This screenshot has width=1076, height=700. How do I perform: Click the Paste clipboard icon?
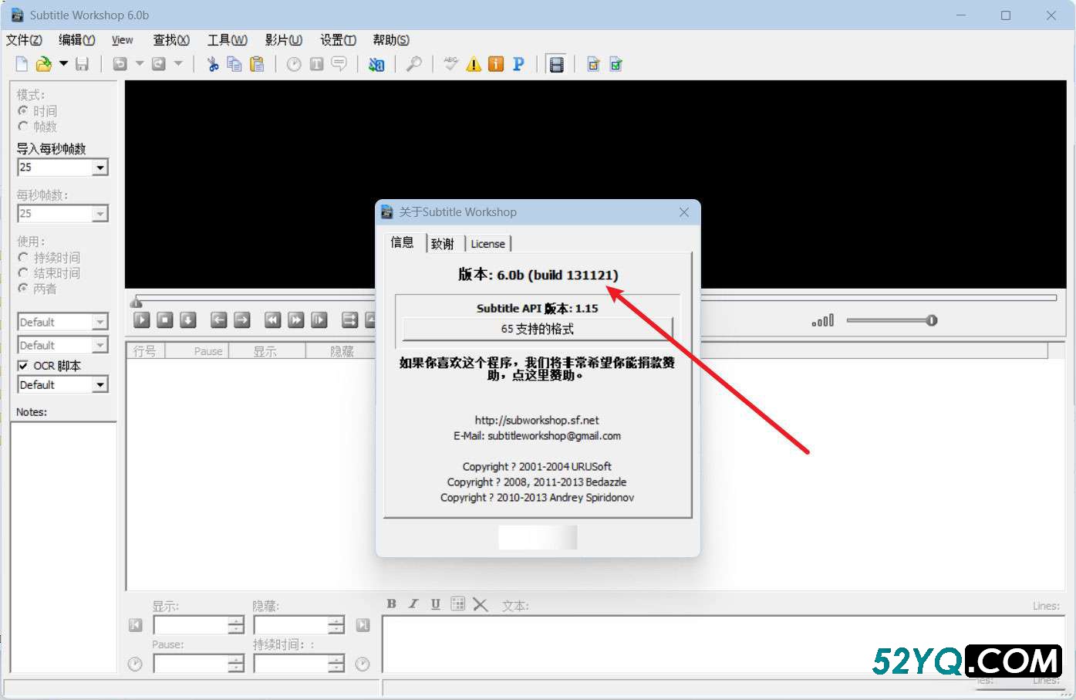coord(257,64)
